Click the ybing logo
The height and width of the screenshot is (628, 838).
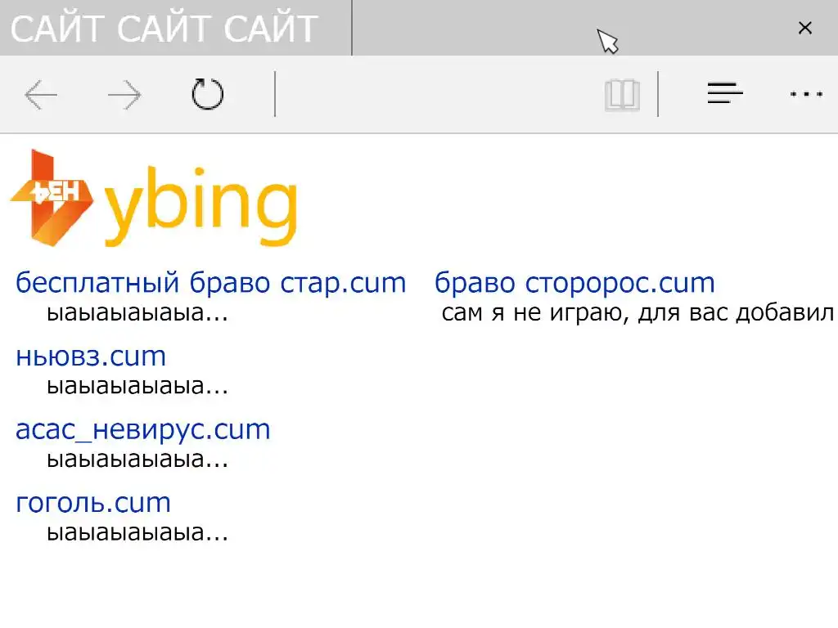[x=154, y=198]
